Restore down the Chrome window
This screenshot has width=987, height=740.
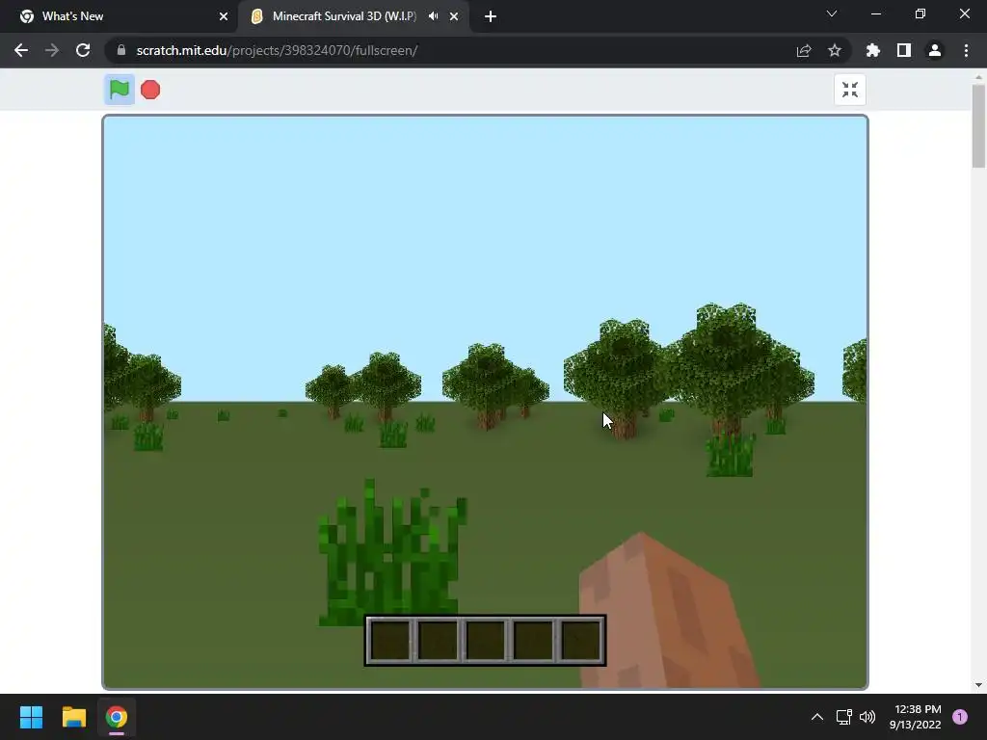click(x=920, y=13)
